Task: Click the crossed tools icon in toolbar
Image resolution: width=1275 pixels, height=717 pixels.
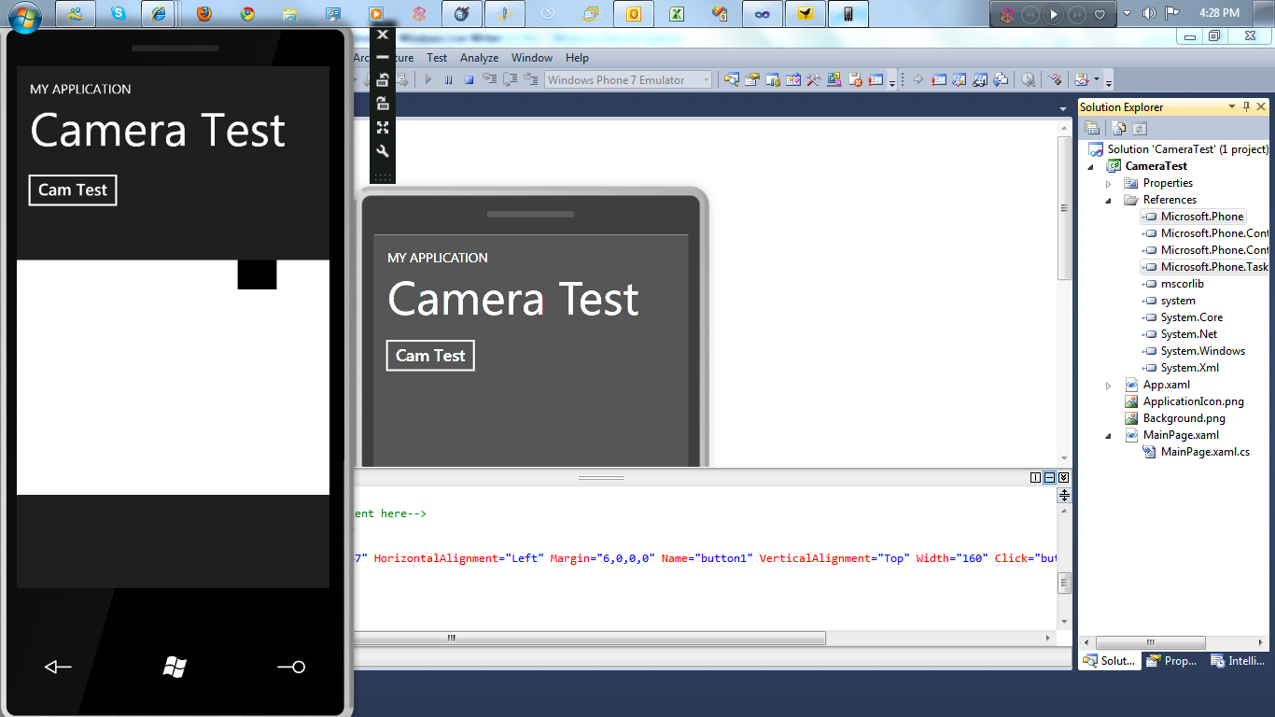Action: point(813,80)
